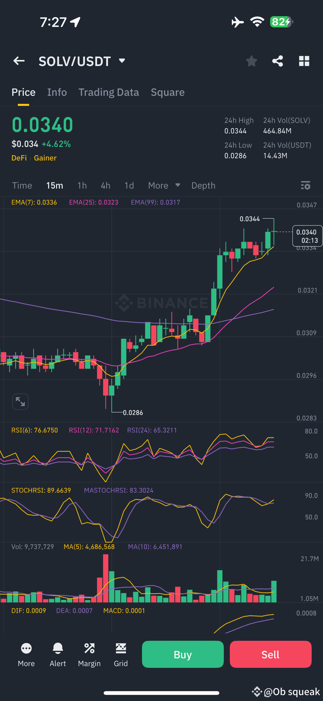Image resolution: width=323 pixels, height=701 pixels.
Task: Tap the share icon
Action: 278,61
